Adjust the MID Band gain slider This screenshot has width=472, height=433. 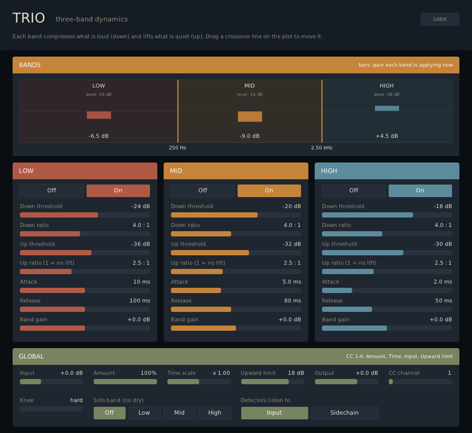(x=236, y=328)
